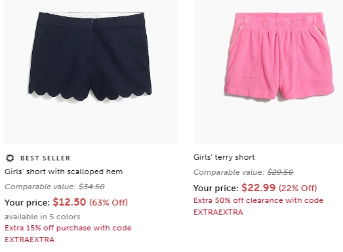Click the struck-through $29.50 comparable value

coord(280,172)
